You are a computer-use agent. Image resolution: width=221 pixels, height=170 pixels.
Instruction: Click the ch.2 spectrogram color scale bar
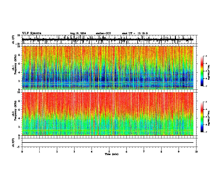202,117
